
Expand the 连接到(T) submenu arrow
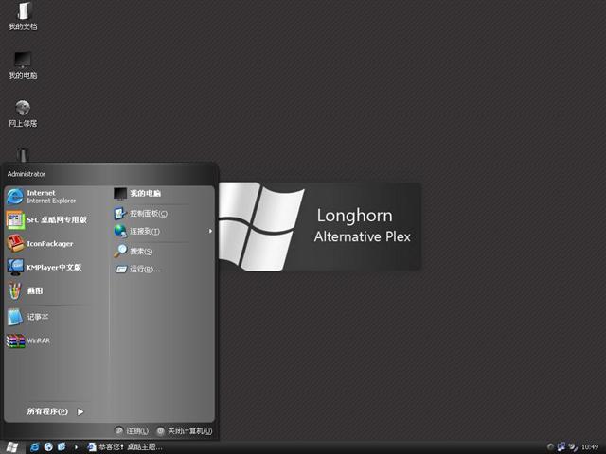210,231
